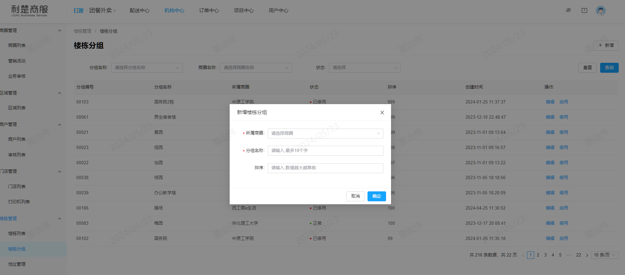Open the 10 条/页 page size dropdown
The height and width of the screenshot is (275, 625).
click(x=605, y=255)
